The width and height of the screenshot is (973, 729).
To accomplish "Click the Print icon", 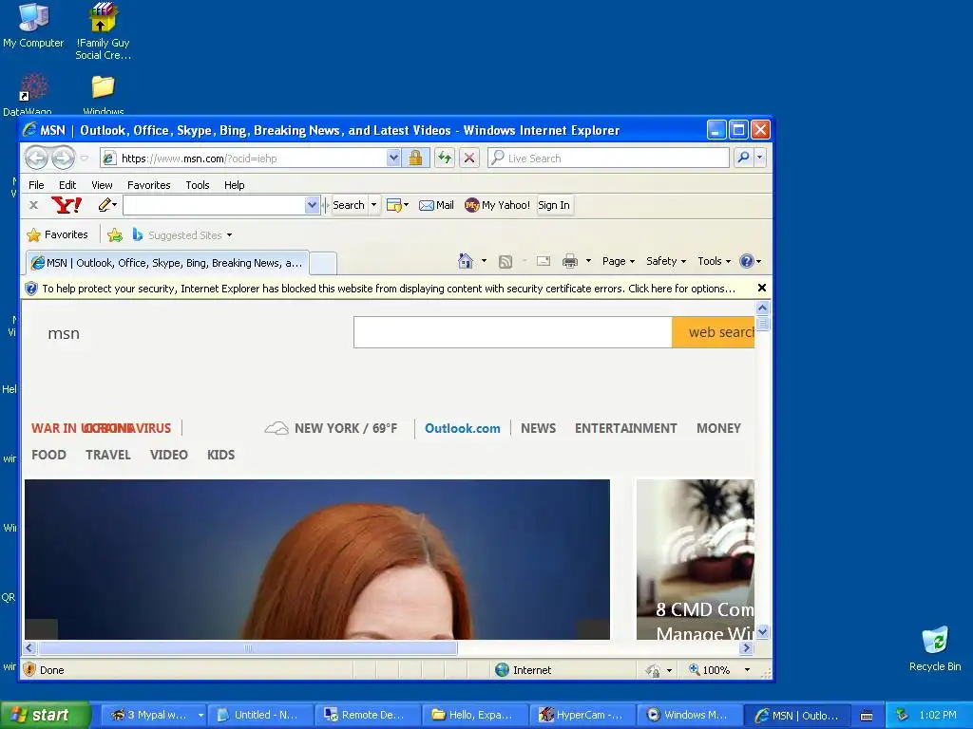I will (570, 261).
